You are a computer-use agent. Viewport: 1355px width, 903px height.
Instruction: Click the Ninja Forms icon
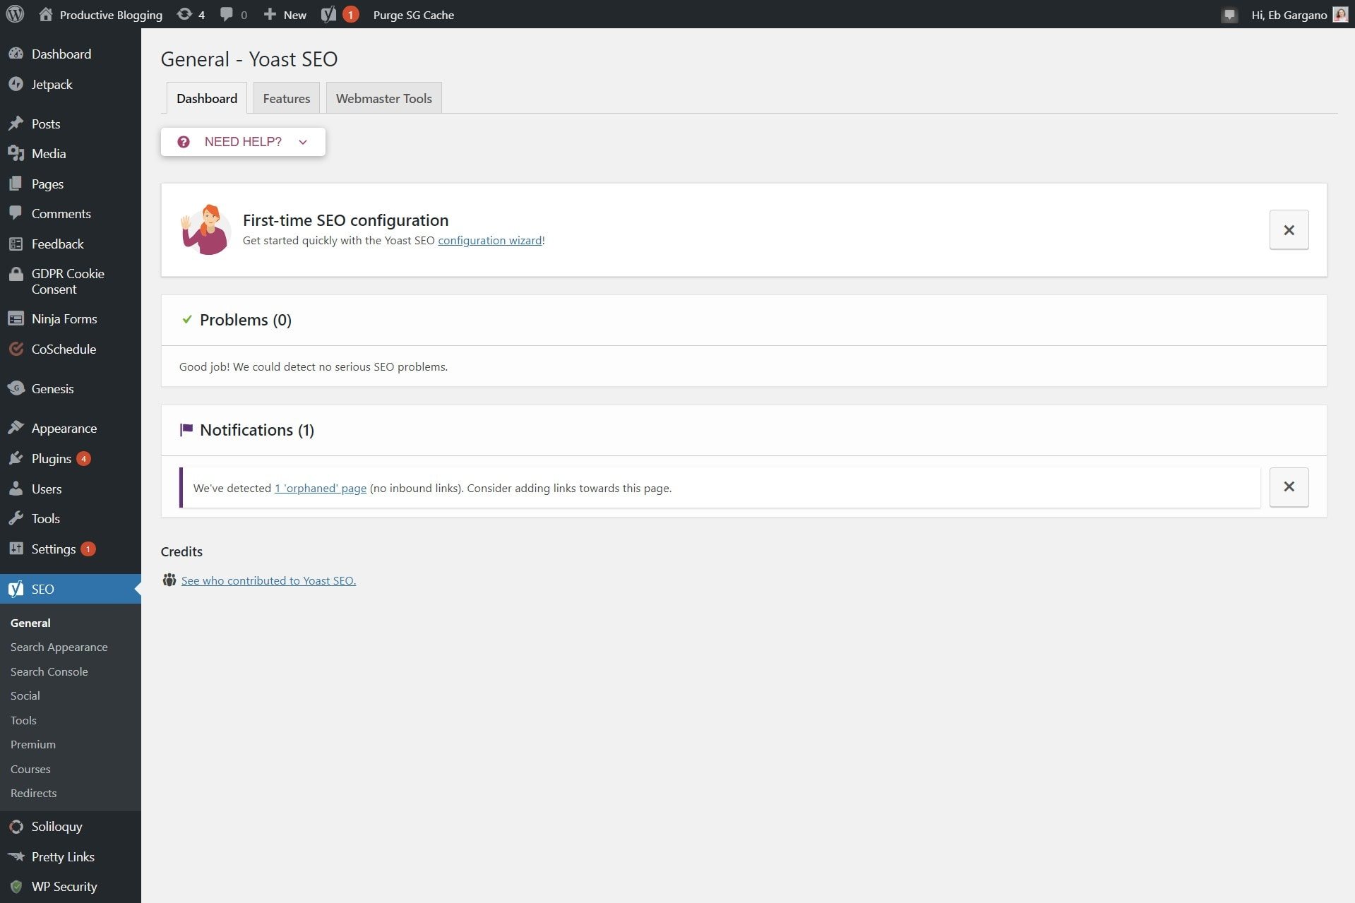click(16, 318)
